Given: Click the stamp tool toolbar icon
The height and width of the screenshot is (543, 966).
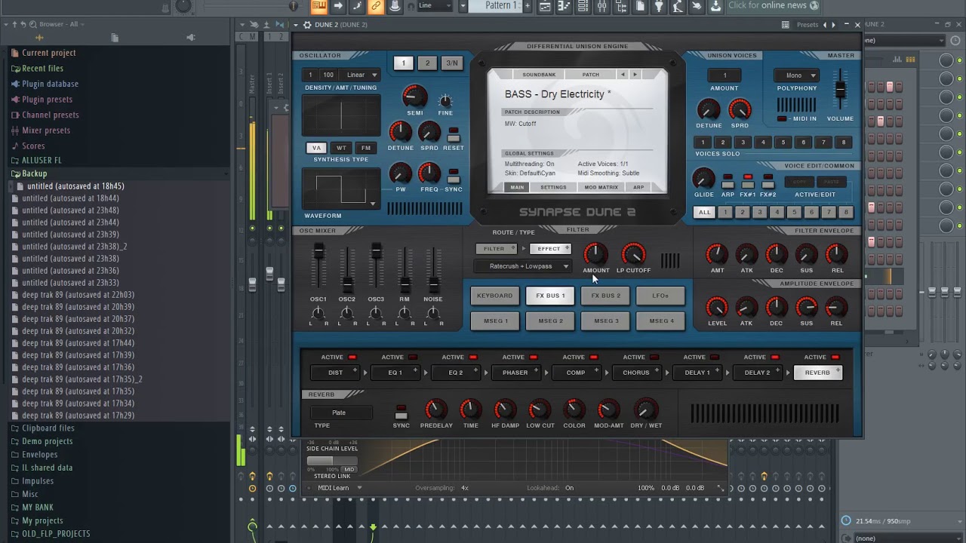Looking at the screenshot, I should 395,6.
